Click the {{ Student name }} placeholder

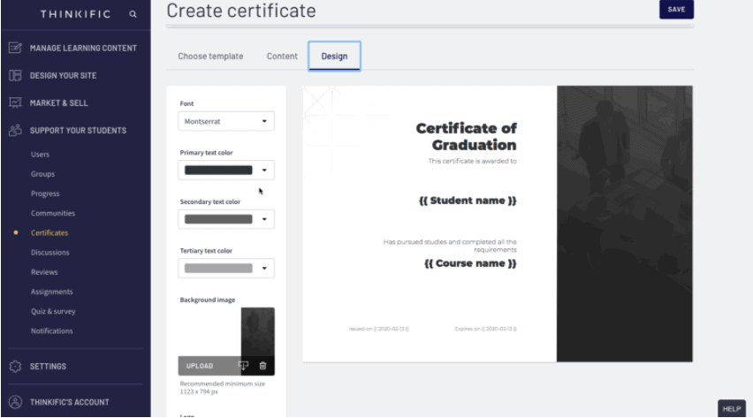(468, 201)
